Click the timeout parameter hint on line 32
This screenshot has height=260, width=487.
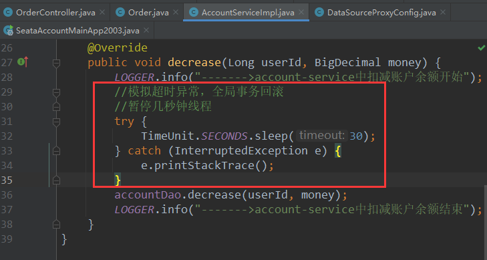pos(322,136)
